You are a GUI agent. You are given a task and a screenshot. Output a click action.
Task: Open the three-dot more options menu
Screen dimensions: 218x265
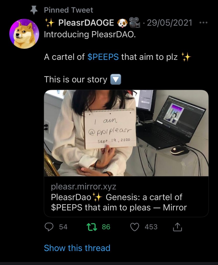pyautogui.click(x=204, y=23)
